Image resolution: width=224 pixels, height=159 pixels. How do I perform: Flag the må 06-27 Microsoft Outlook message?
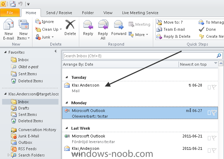(x=214, y=113)
